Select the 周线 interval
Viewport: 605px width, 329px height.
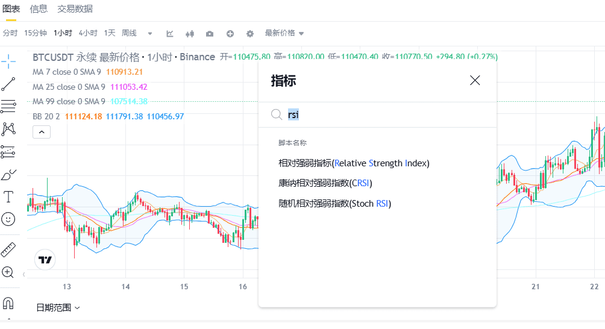pos(130,33)
